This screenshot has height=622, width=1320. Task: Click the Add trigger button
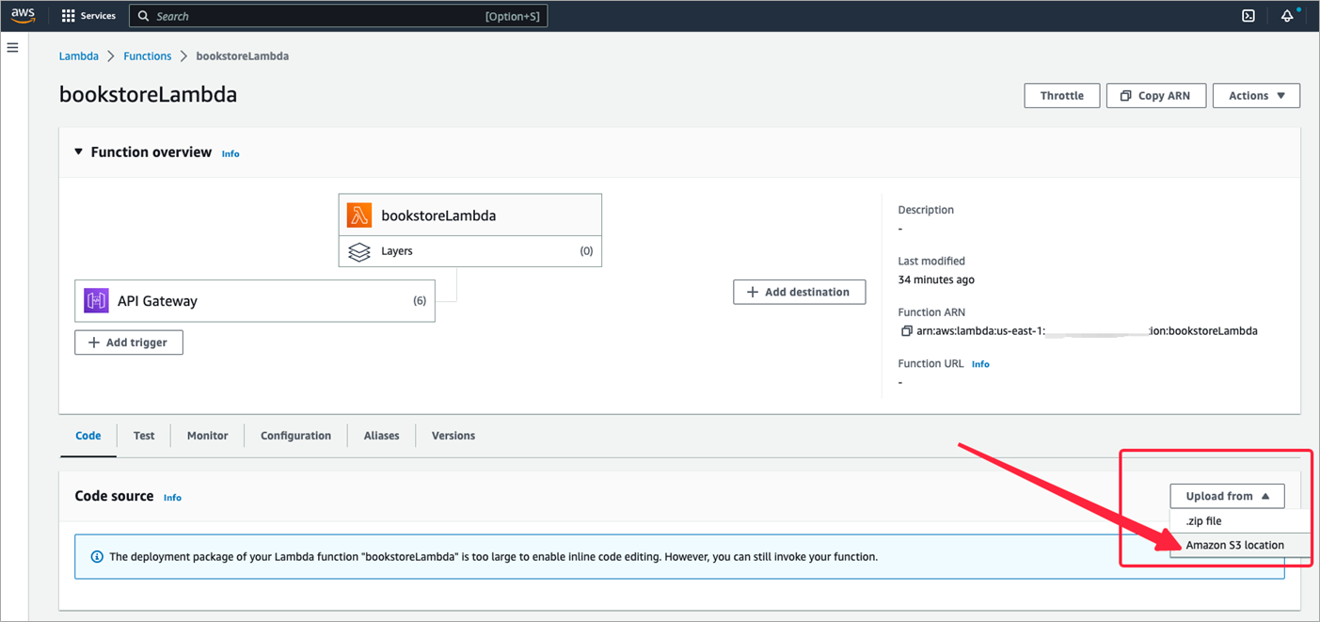coord(129,343)
